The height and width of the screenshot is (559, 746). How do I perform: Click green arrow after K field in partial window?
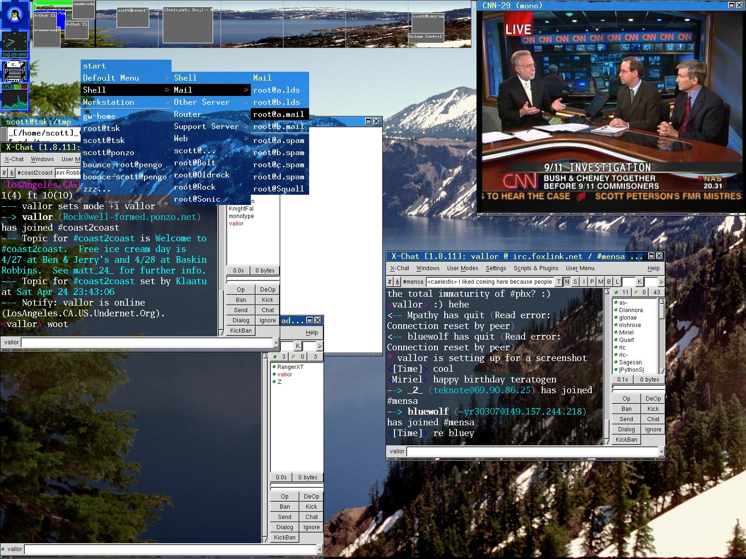pos(319,346)
